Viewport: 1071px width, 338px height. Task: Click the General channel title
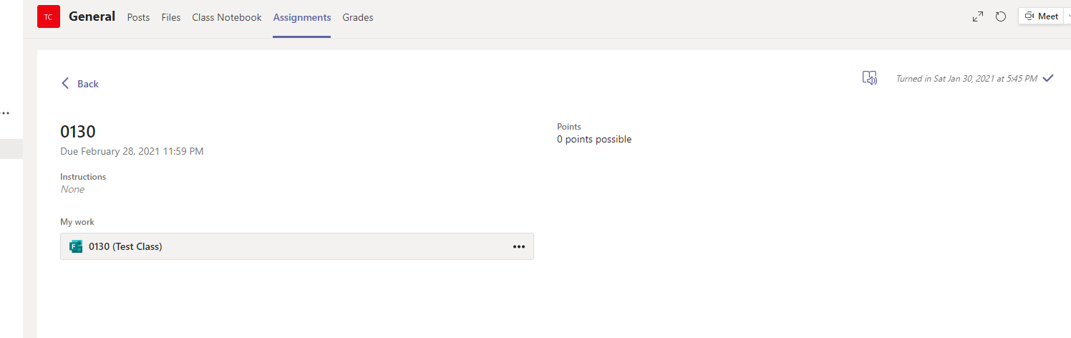(92, 16)
